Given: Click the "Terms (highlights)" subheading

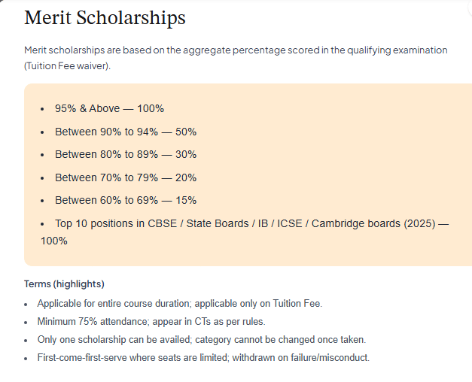Looking at the screenshot, I should [64, 284].
